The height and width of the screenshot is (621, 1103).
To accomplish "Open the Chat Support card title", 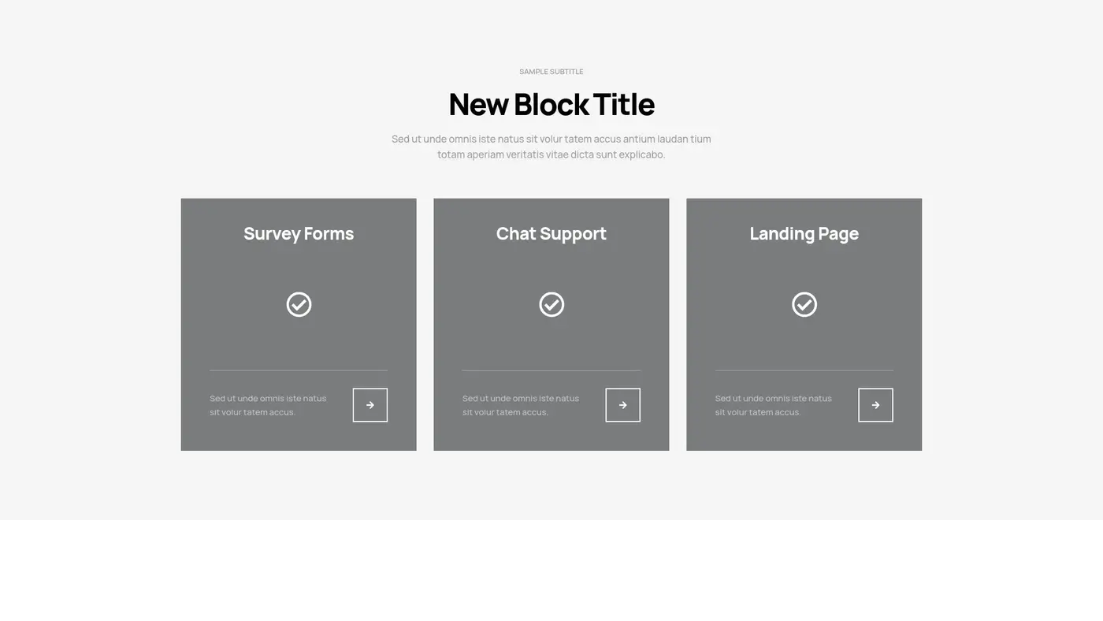I will (551, 233).
